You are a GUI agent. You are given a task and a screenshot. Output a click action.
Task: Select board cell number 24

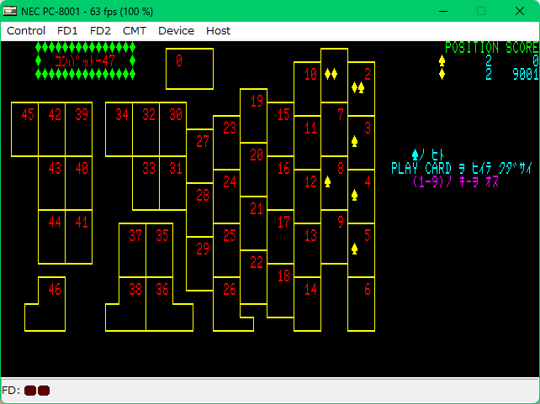pos(226,197)
